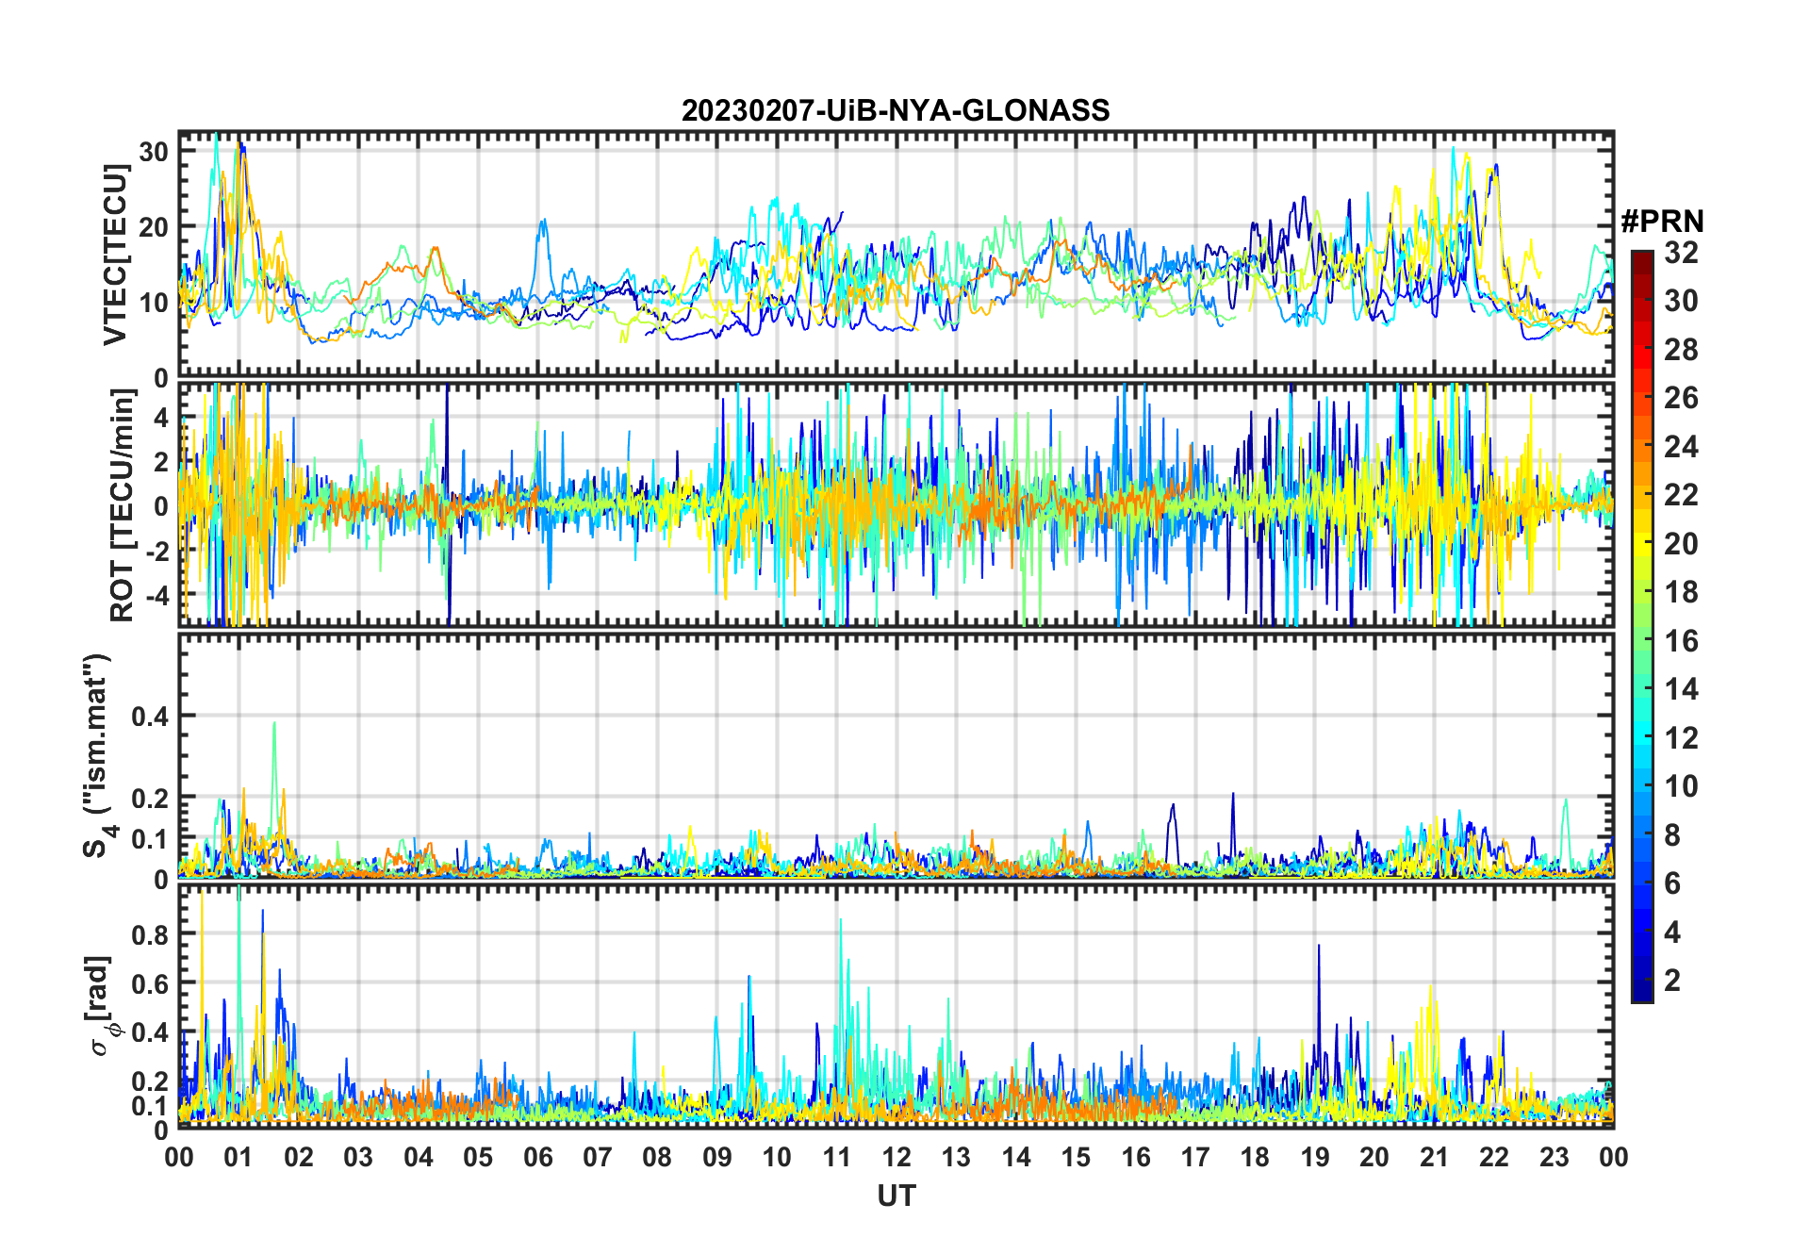Image resolution: width=1793 pixels, height=1254 pixels.
Task: Click the "15" hour label on UT axis
Action: coord(1076,1158)
